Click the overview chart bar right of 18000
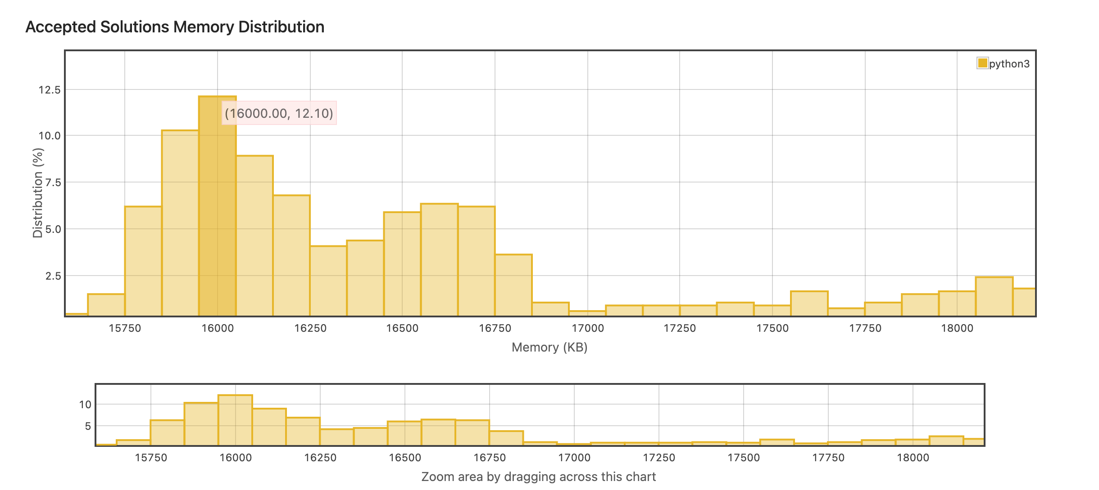This screenshot has height=490, width=1099. click(946, 441)
